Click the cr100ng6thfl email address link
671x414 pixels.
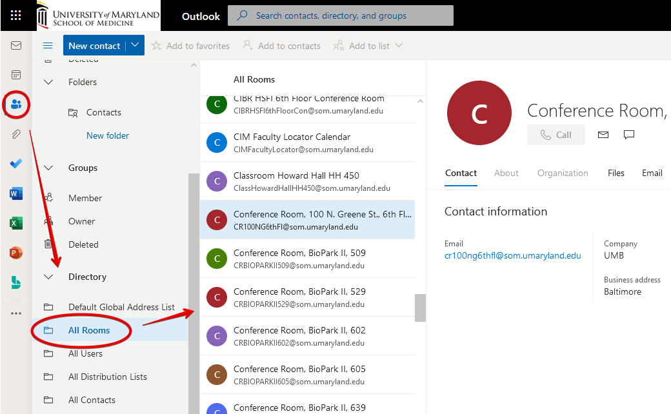click(x=512, y=255)
